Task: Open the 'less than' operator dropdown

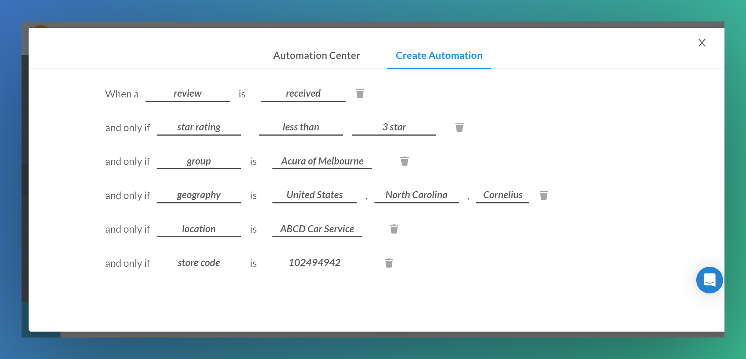Action: click(301, 127)
